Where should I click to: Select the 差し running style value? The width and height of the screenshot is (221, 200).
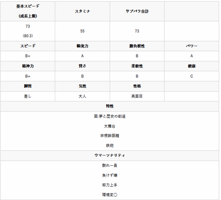click(28, 96)
